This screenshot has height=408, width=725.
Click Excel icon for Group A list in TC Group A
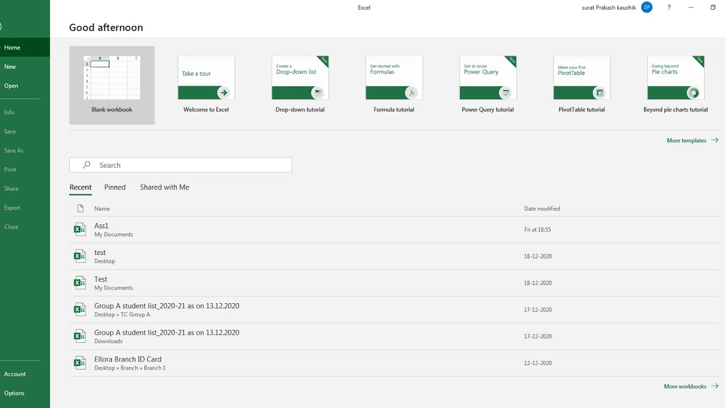[x=80, y=309]
